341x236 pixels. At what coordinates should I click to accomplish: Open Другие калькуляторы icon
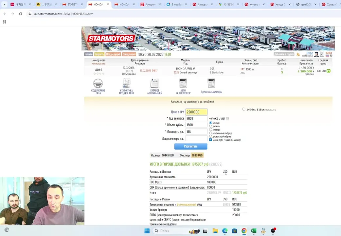(211, 83)
